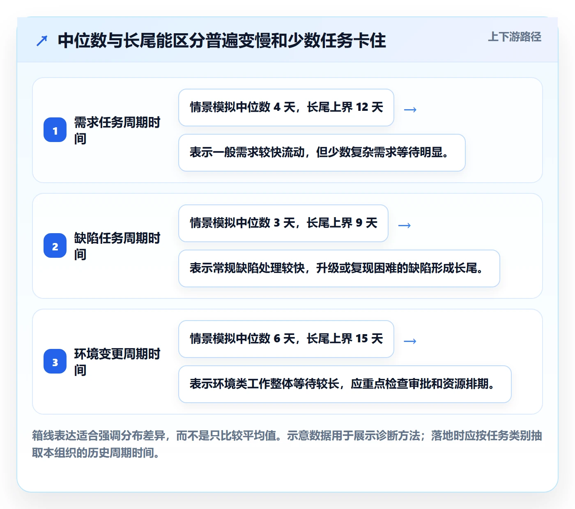The image size is (575, 509).
Task: Click the arrow after the 中位数 4 天 chip
Action: coord(410,109)
